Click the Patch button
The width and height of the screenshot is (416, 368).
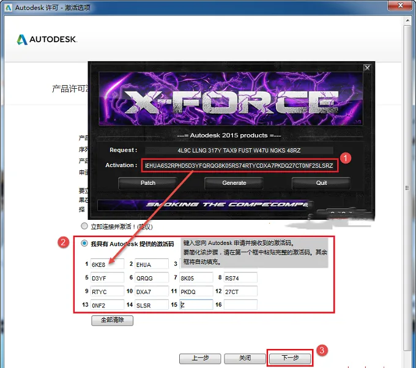(148, 183)
